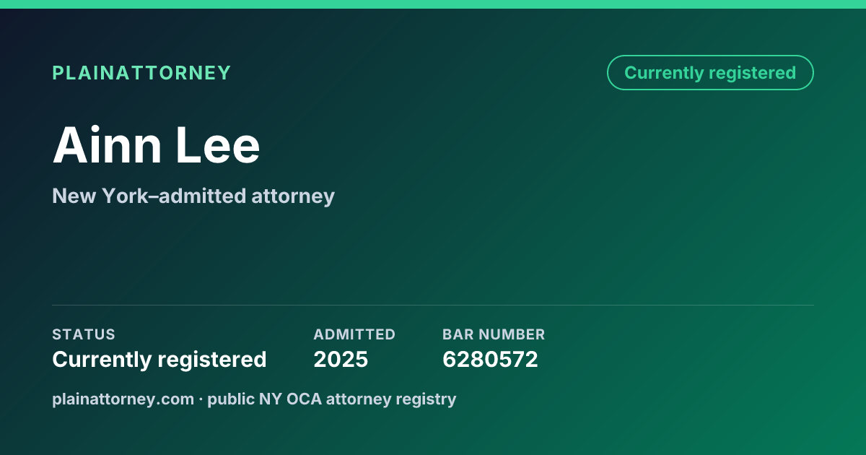Image resolution: width=866 pixels, height=455 pixels.
Task: Select the Ainn Lee name heading
Action: [x=156, y=145]
